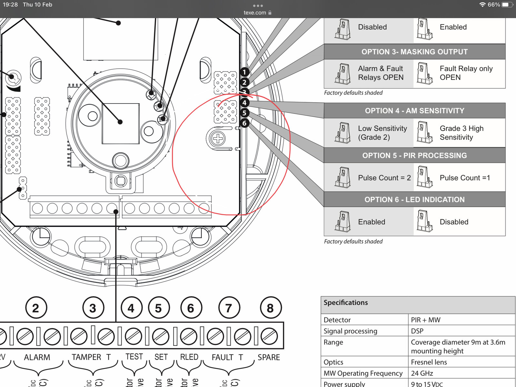516x387 pixels.
Task: Click the Option 4 - AM Sensitivity header
Action: 414,111
